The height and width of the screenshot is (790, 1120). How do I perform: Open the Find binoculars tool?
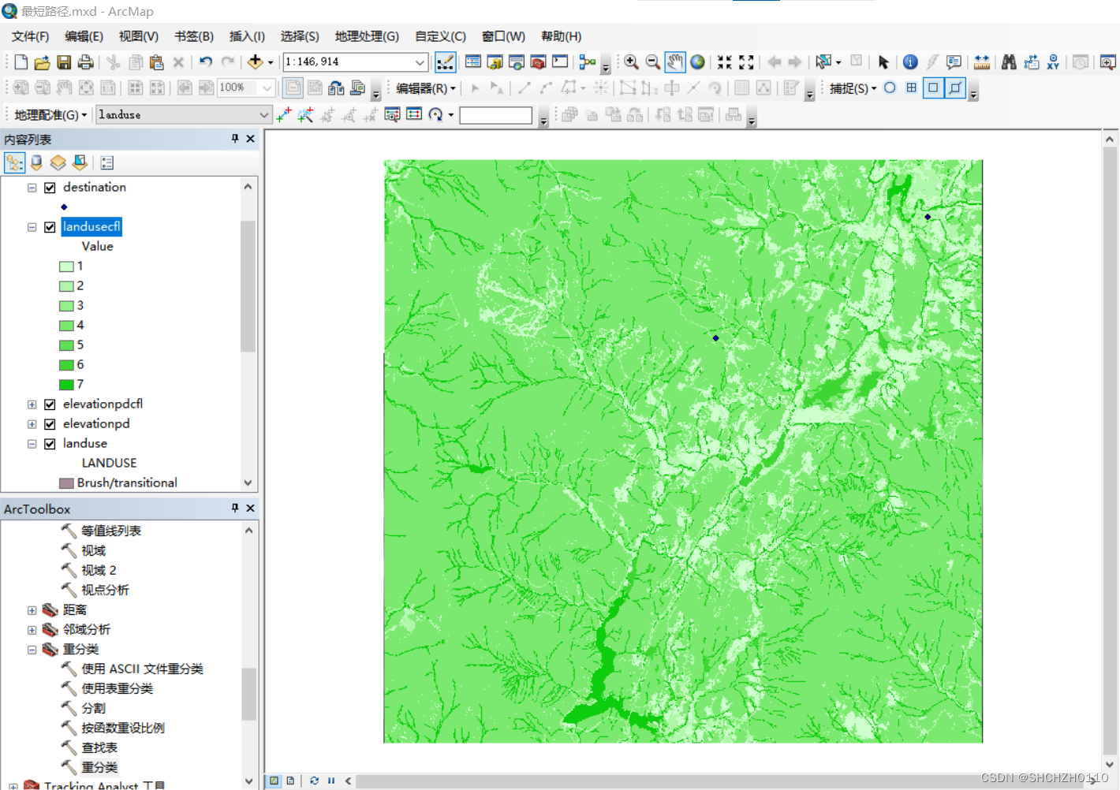click(x=1009, y=62)
